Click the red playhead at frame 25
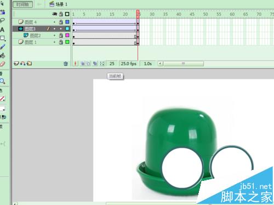Image resolution: width=274 pixels, height=205 pixels. (x=138, y=14)
